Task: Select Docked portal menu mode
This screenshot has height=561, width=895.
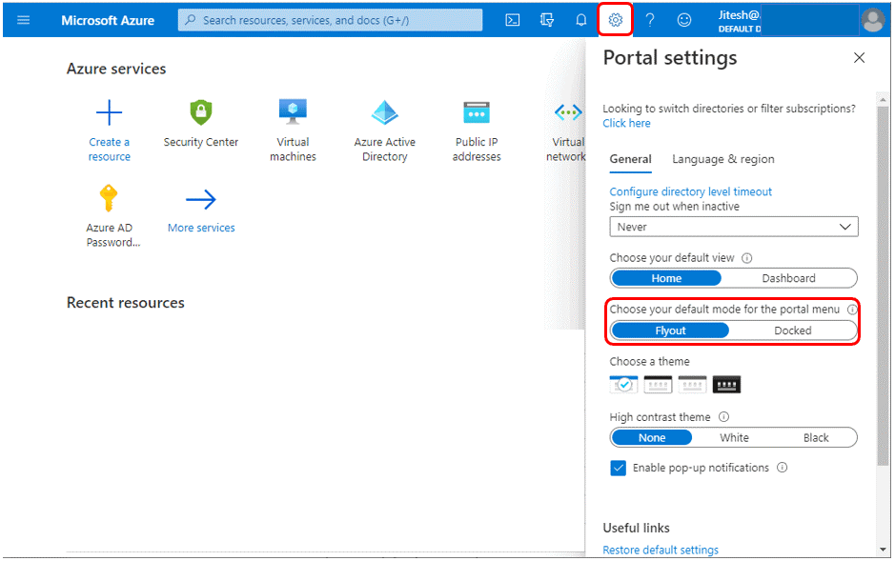Action: click(792, 331)
